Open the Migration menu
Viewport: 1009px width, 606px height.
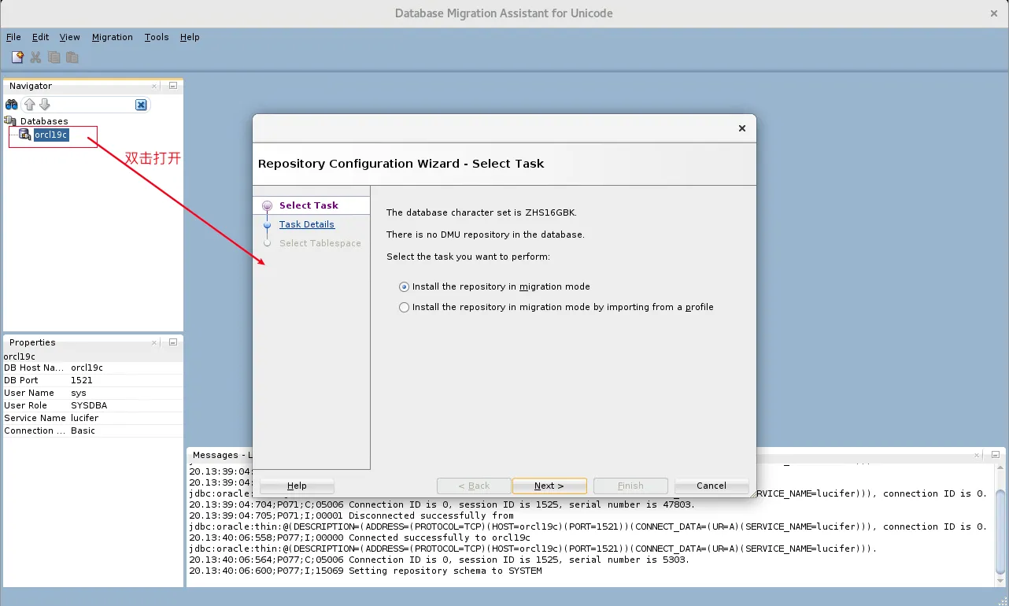click(113, 37)
